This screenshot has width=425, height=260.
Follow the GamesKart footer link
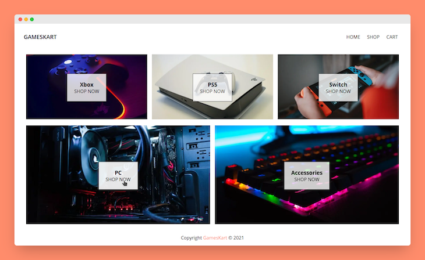(x=215, y=238)
